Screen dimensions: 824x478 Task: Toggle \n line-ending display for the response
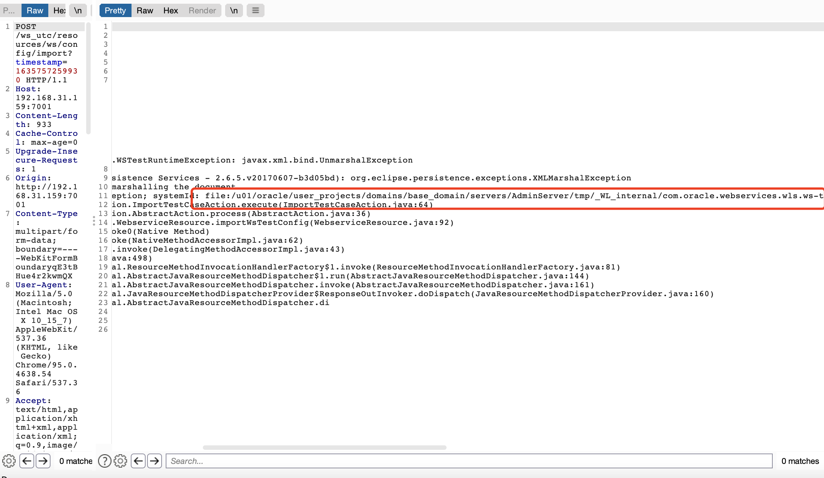click(x=234, y=10)
